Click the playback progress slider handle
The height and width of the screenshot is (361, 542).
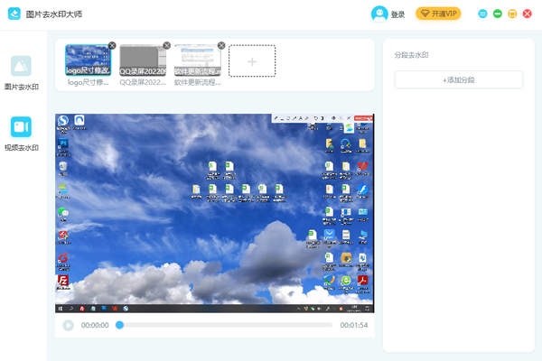click(x=119, y=325)
